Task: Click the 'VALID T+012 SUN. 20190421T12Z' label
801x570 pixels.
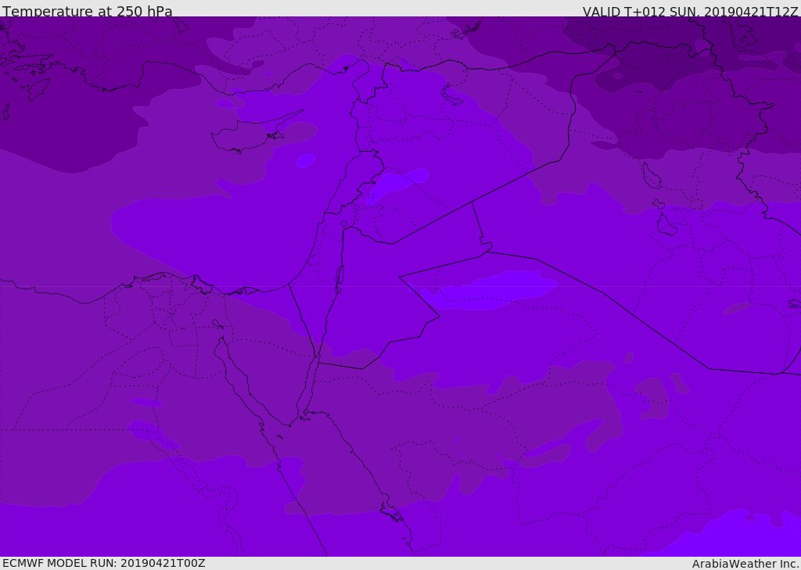Action: 690,12
